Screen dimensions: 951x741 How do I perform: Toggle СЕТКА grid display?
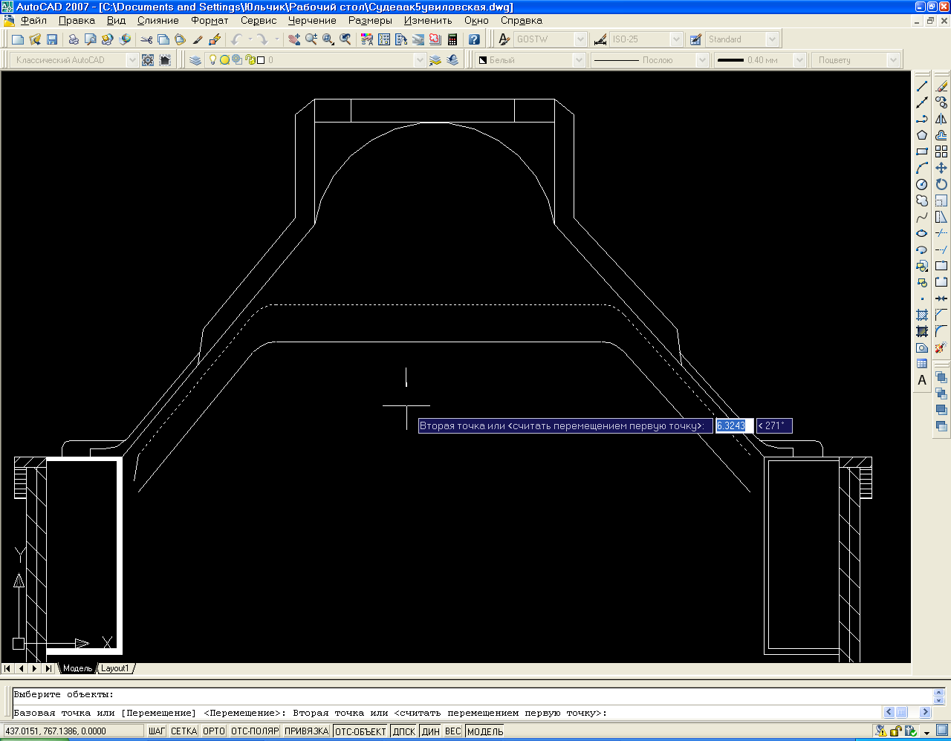(x=184, y=731)
